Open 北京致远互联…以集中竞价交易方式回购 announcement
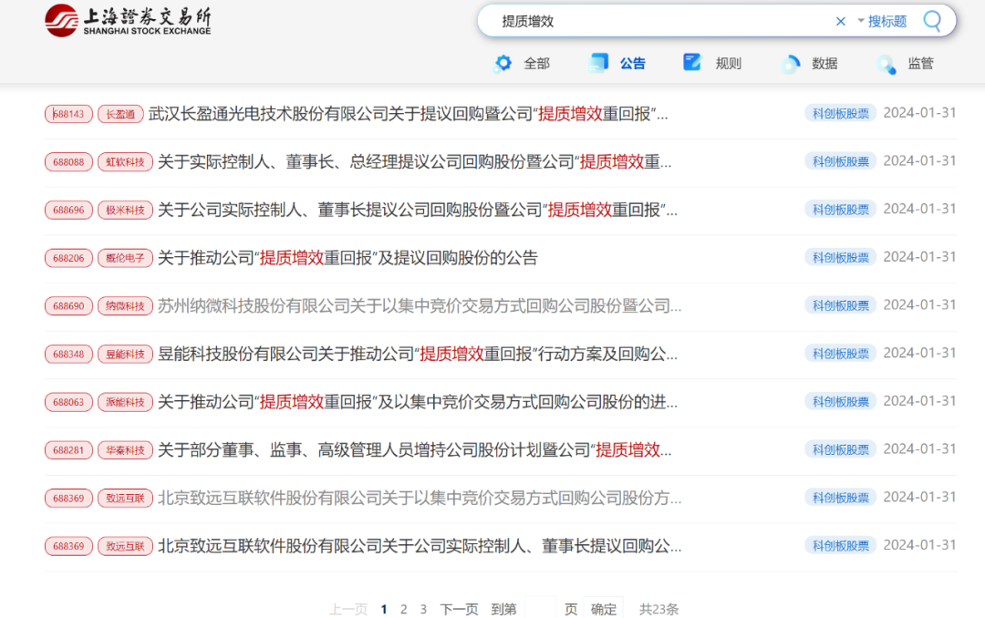985x618 pixels. point(420,498)
